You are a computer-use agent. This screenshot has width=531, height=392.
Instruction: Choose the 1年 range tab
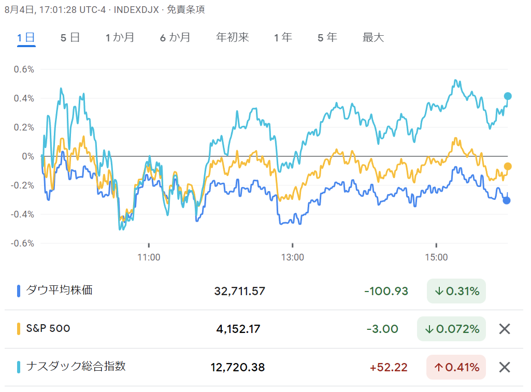coord(283,37)
